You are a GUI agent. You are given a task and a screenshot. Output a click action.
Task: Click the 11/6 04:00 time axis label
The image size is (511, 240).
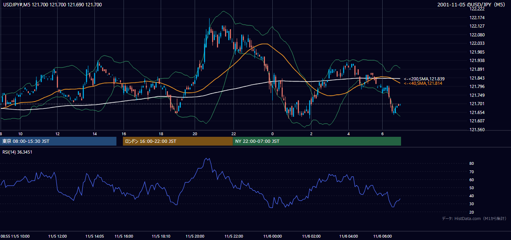pyautogui.click(x=348, y=236)
